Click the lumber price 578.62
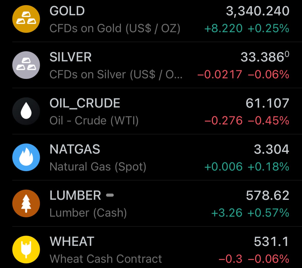 pos(267,195)
